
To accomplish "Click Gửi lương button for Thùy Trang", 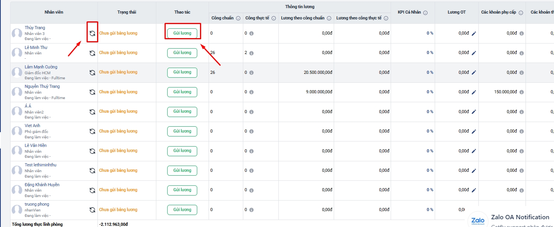I will coord(182,33).
